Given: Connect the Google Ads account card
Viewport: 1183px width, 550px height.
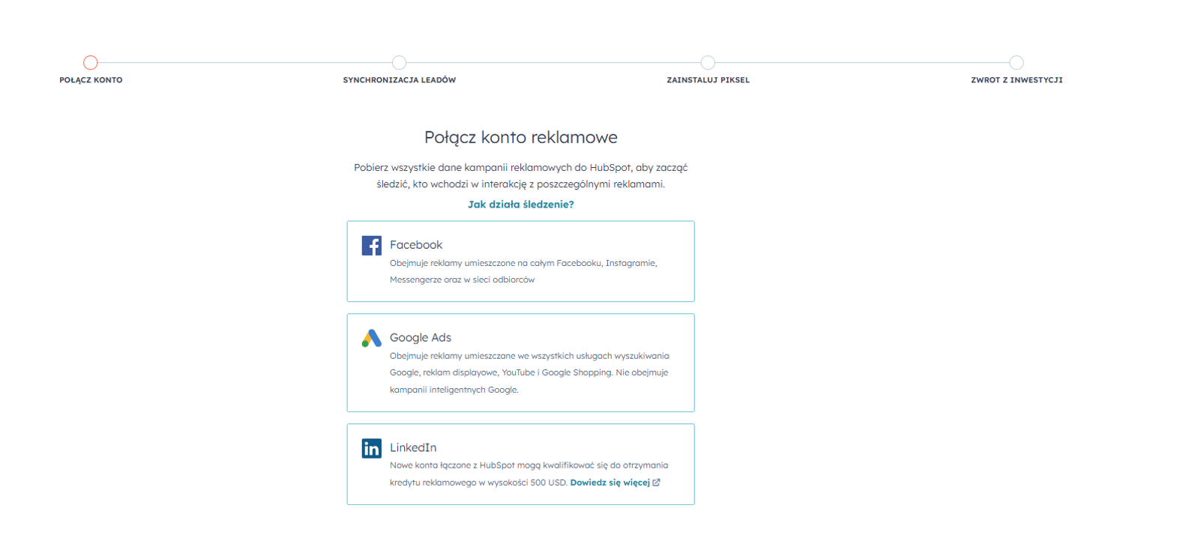Looking at the screenshot, I should 520,363.
